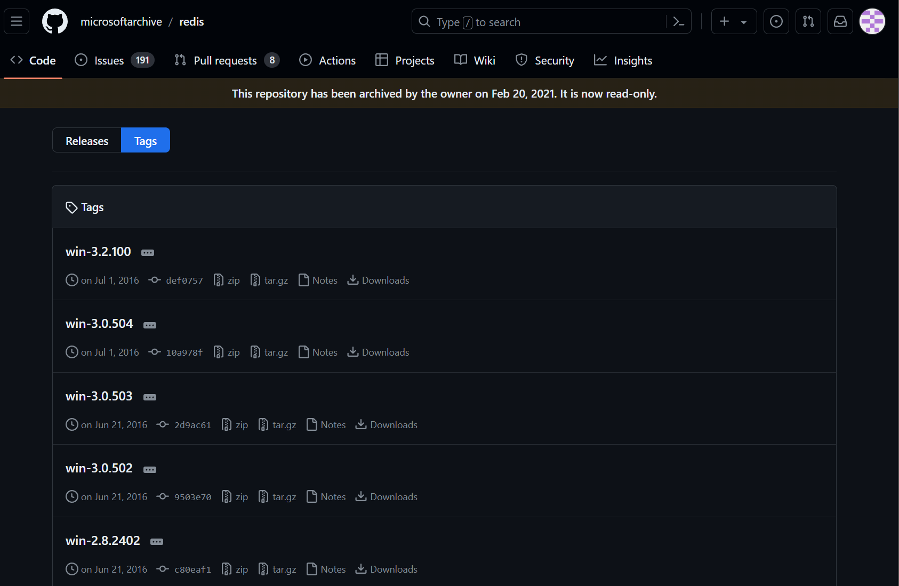Screen dimensions: 899x586
Task: Open the user avatar menu
Action: [872, 21]
